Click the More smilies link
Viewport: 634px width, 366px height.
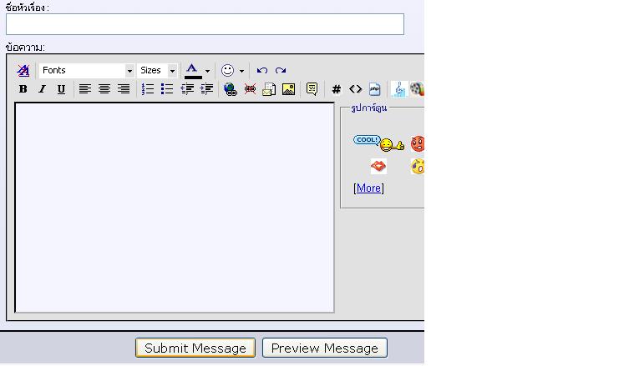[x=368, y=188]
